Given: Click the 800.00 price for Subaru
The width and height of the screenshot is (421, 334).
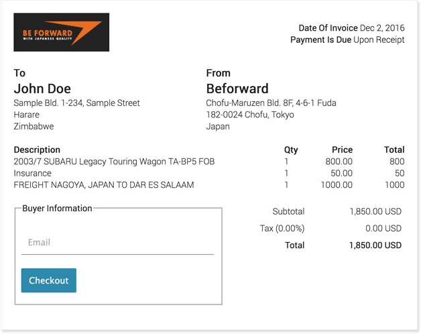Looking at the screenshot, I should tap(339, 162).
